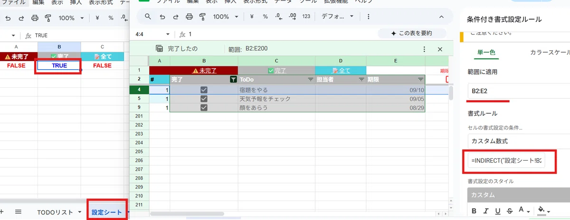570x220 pixels.
Task: Open ToDo column filter dropdown
Action: [x=310, y=79]
